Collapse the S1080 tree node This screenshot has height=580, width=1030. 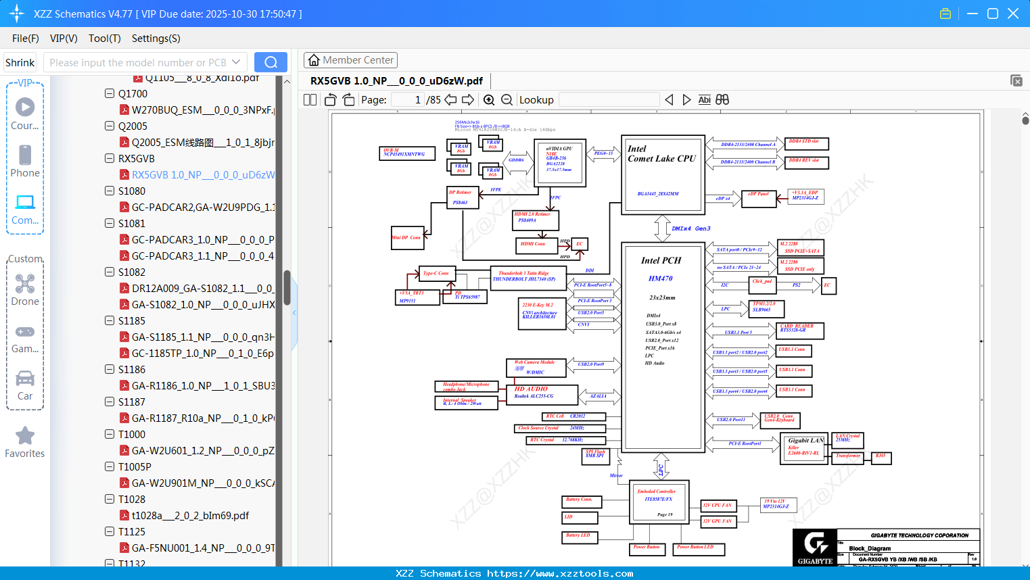pos(110,191)
